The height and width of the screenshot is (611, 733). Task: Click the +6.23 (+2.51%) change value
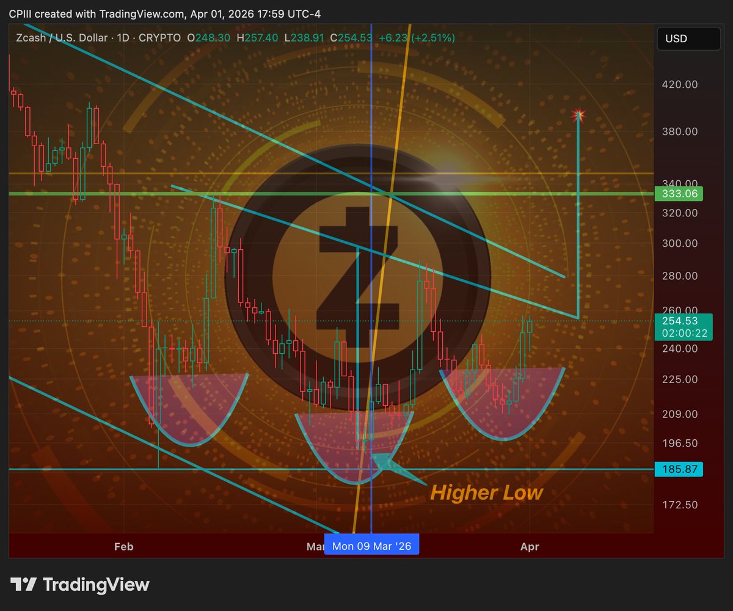(x=417, y=38)
